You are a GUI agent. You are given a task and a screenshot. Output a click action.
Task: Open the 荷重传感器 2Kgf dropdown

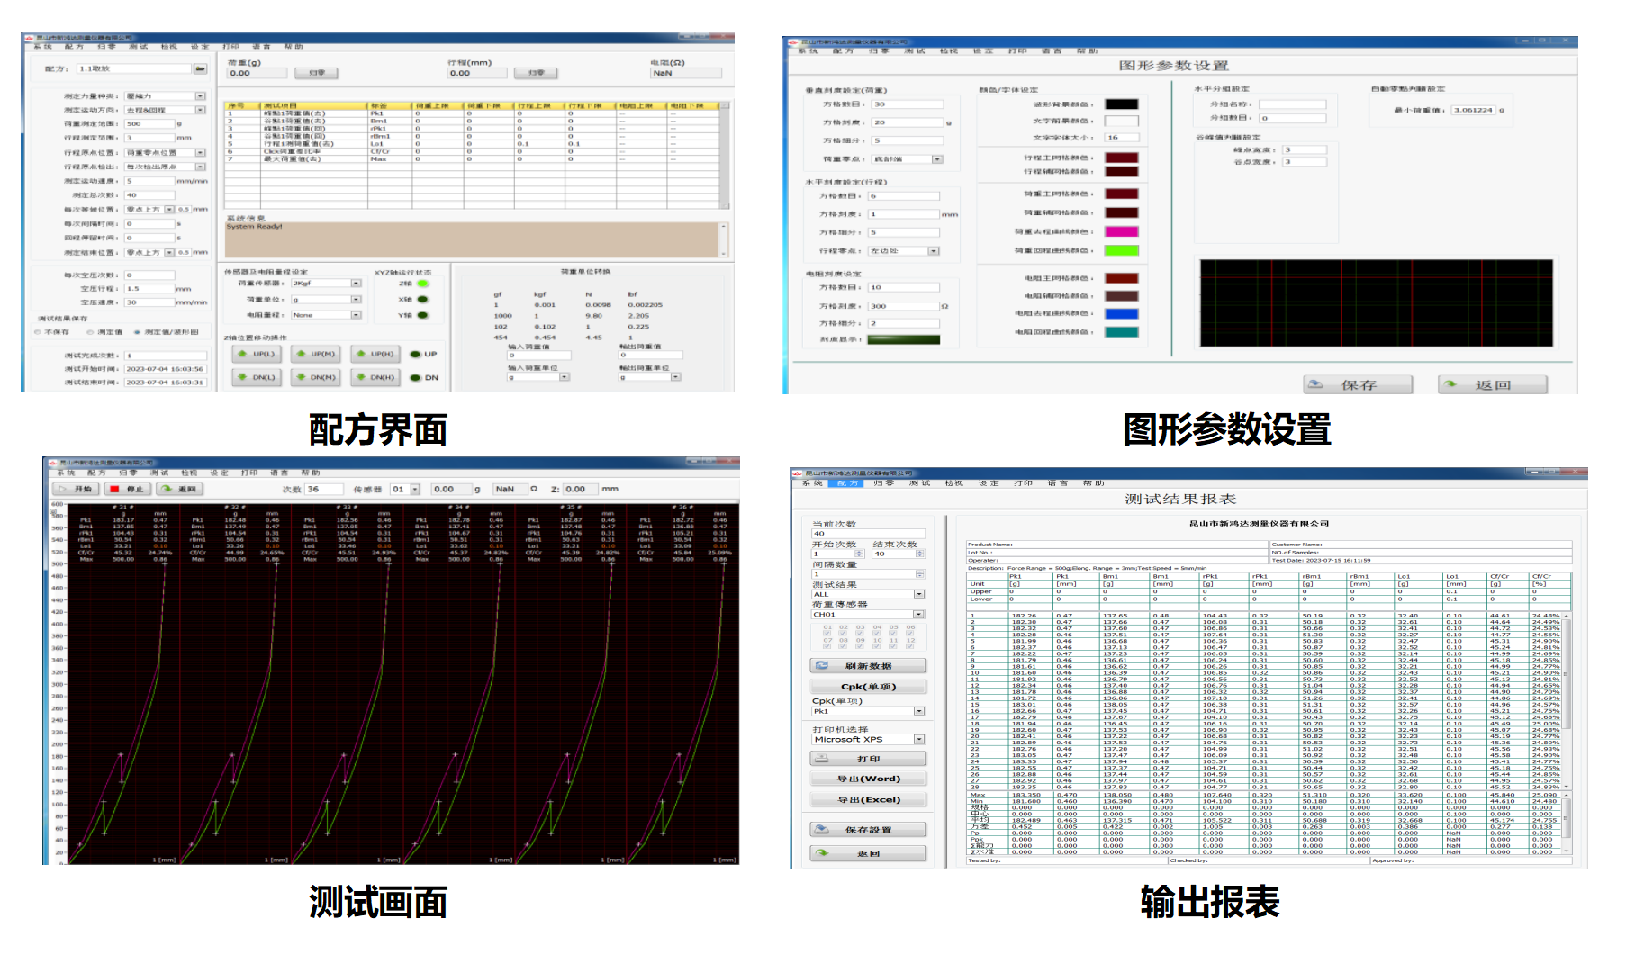tap(356, 284)
